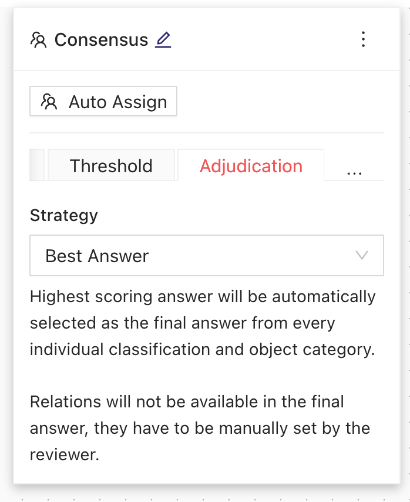Click the Strategy field label
The width and height of the screenshot is (410, 502).
pyautogui.click(x=63, y=215)
